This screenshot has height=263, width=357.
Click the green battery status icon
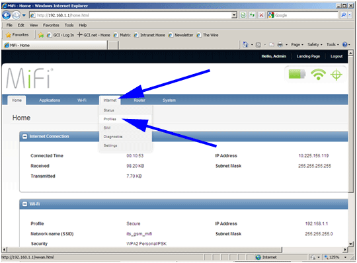coord(297,74)
